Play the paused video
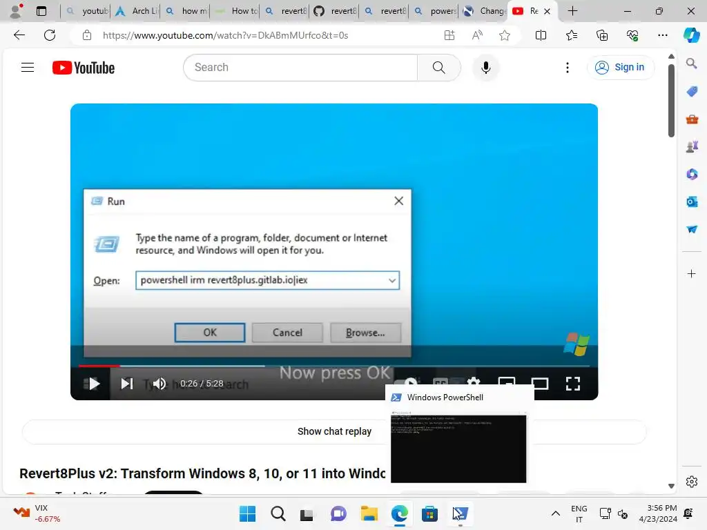Viewport: 707px width, 530px height. coord(94,384)
